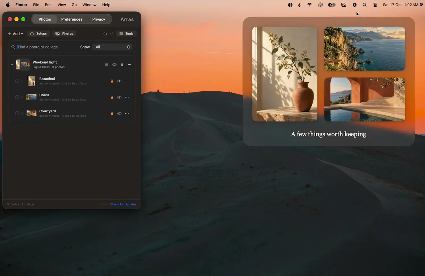Image resolution: width=425 pixels, height=276 pixels.
Task: Click the Photos toolbar button
Action: point(64,34)
